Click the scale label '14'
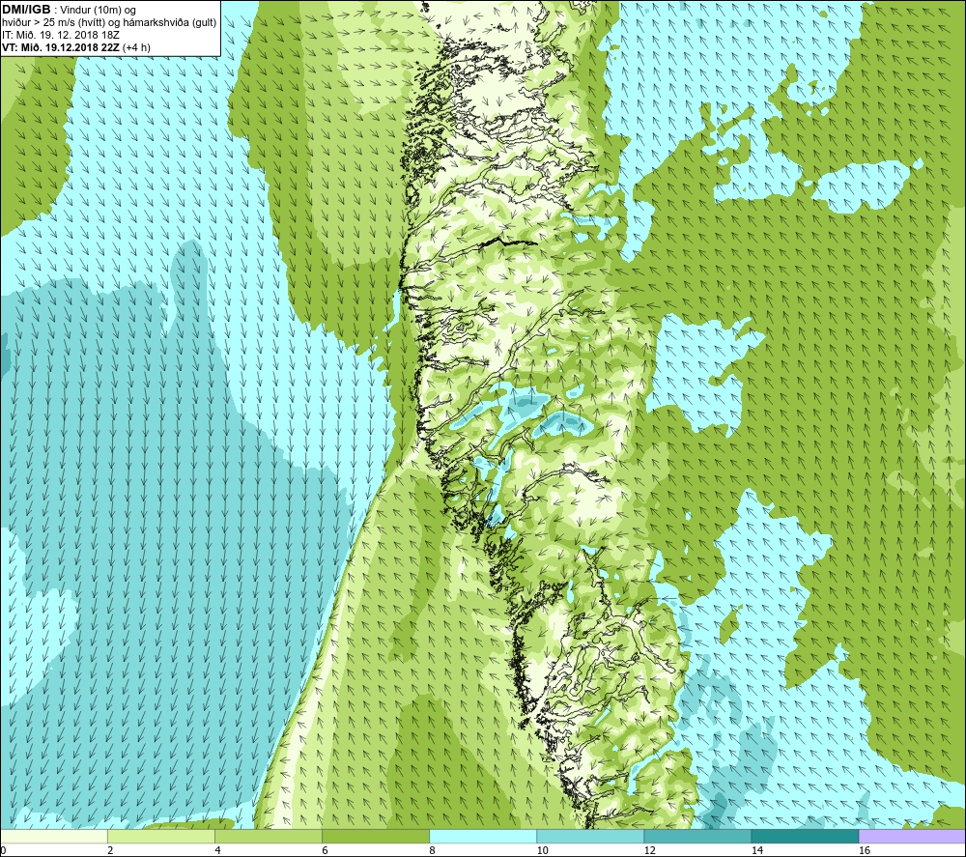Screen dimensions: 966x857 [756, 850]
